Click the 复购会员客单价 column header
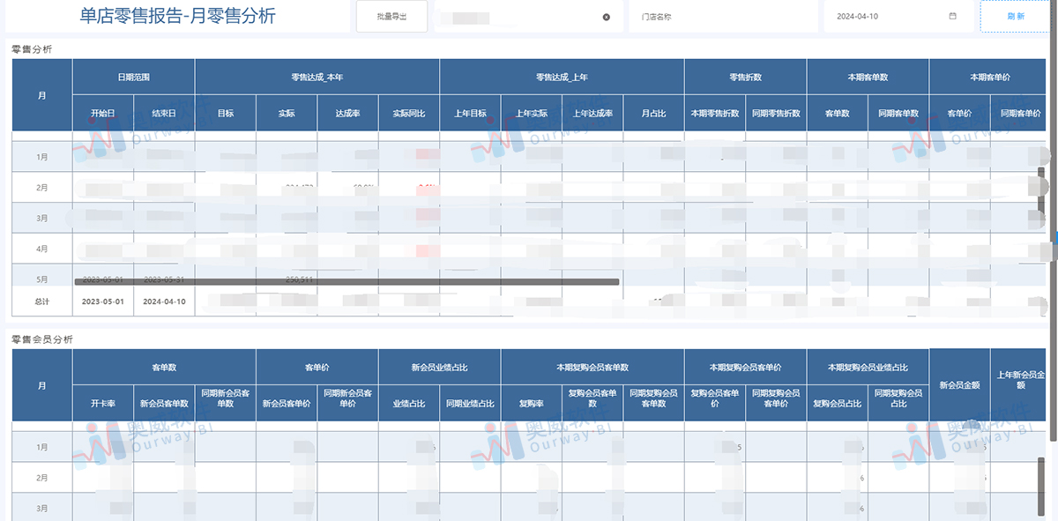This screenshot has height=521, width=1058. pyautogui.click(x=714, y=404)
